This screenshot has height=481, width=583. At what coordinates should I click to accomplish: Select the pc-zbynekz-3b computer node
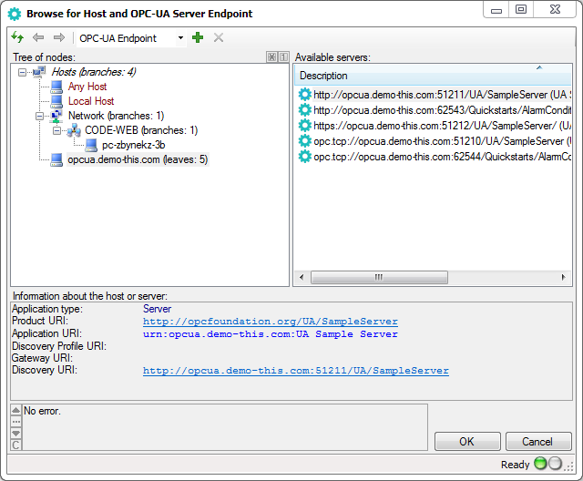click(133, 145)
